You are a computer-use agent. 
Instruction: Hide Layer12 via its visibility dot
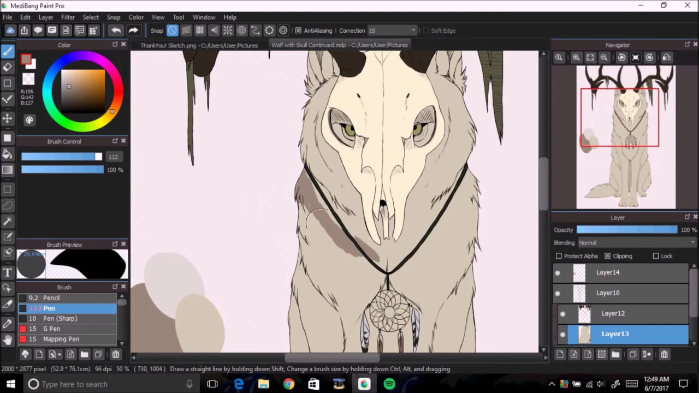563,314
